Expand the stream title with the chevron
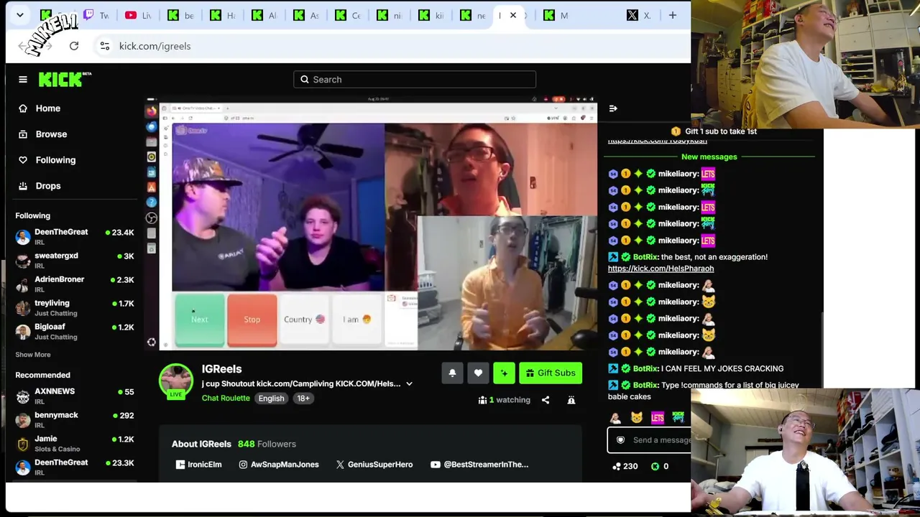The width and height of the screenshot is (920, 517). click(x=409, y=384)
